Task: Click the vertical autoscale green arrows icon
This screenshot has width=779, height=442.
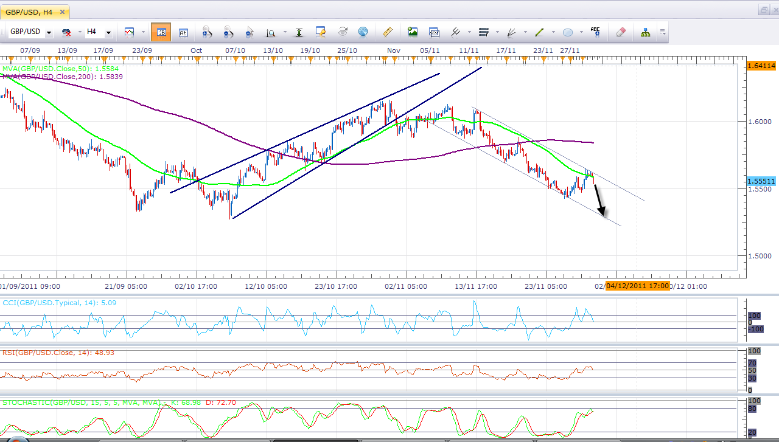Action: 299,32
